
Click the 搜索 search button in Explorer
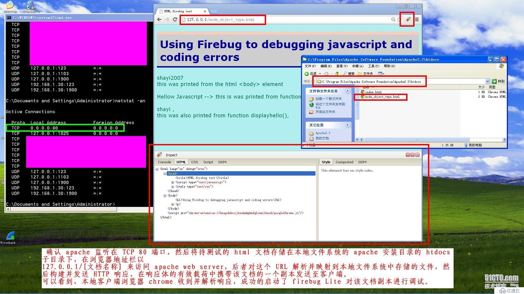point(349,74)
